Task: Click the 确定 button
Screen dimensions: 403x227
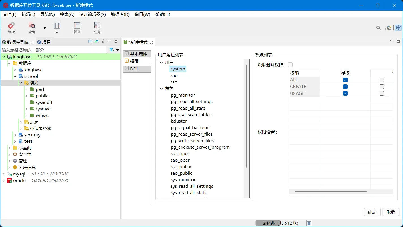Action: point(372,212)
